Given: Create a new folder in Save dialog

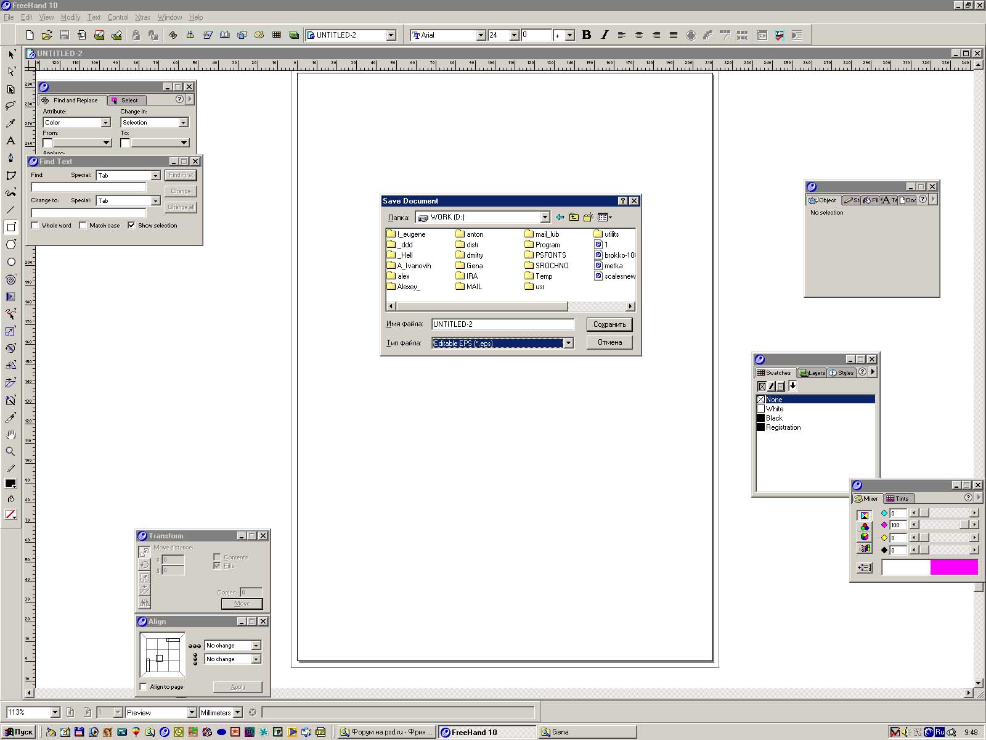Looking at the screenshot, I should click(x=588, y=217).
